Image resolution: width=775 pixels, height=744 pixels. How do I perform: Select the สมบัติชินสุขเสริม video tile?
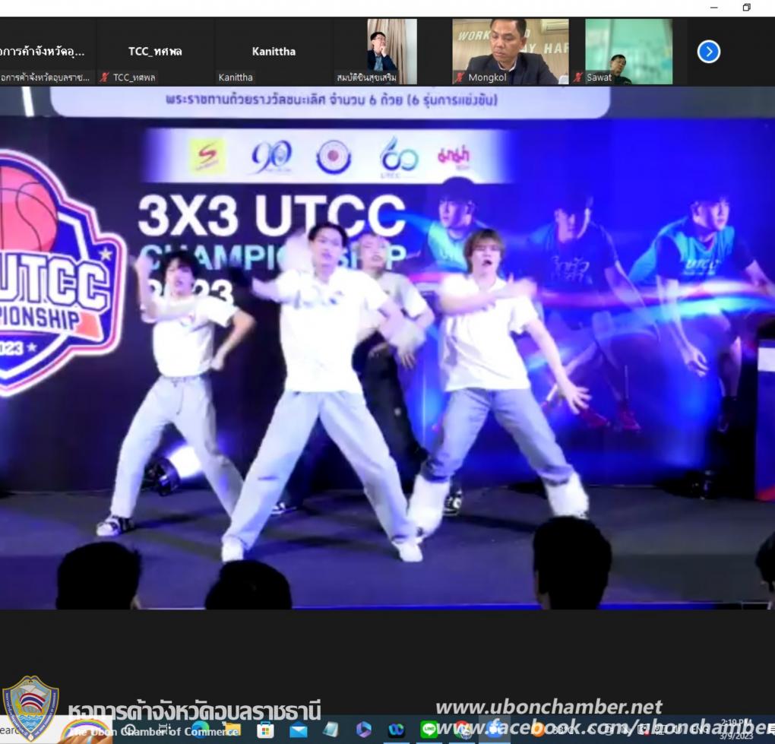point(392,52)
